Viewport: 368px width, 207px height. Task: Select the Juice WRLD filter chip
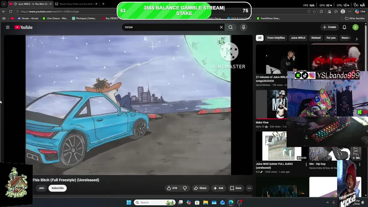[x=298, y=38]
